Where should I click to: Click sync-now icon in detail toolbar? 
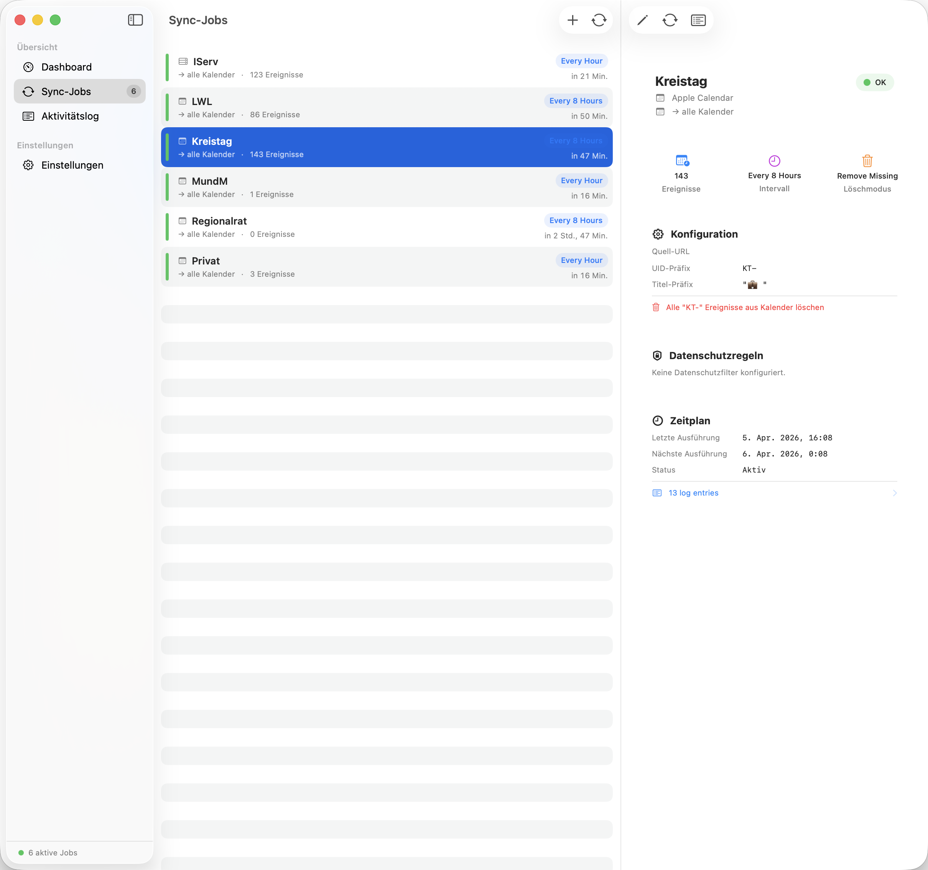coord(670,20)
